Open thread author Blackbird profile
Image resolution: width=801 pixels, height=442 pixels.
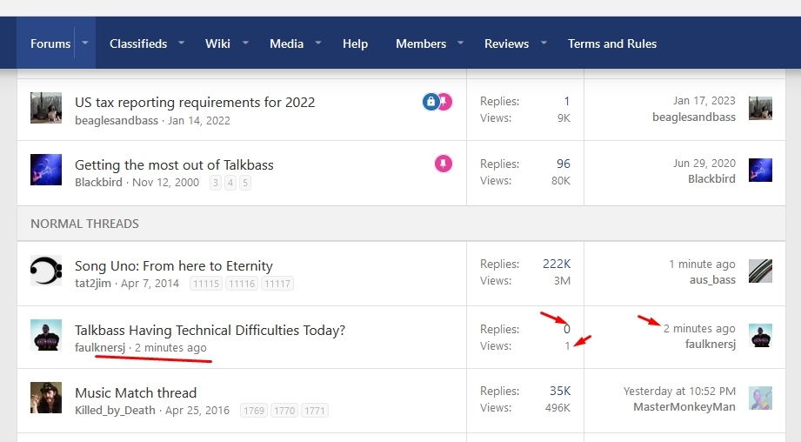[98, 183]
